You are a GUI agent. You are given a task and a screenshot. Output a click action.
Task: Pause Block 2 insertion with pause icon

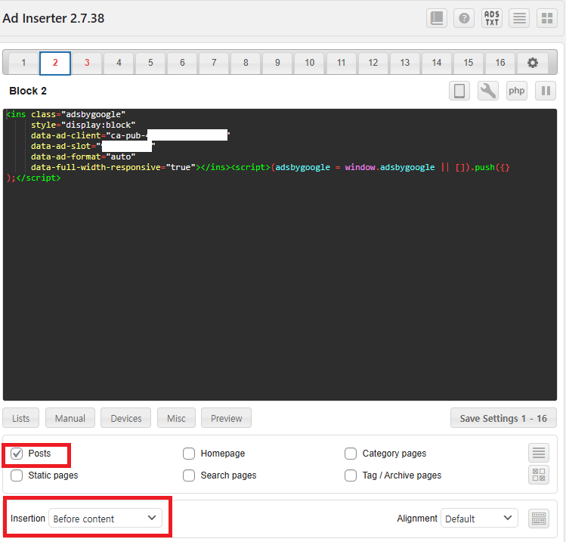pyautogui.click(x=546, y=91)
